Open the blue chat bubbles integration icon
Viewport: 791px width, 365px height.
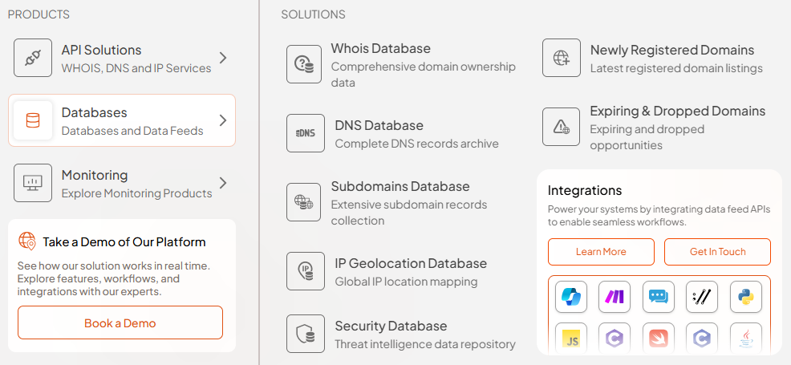(x=658, y=297)
